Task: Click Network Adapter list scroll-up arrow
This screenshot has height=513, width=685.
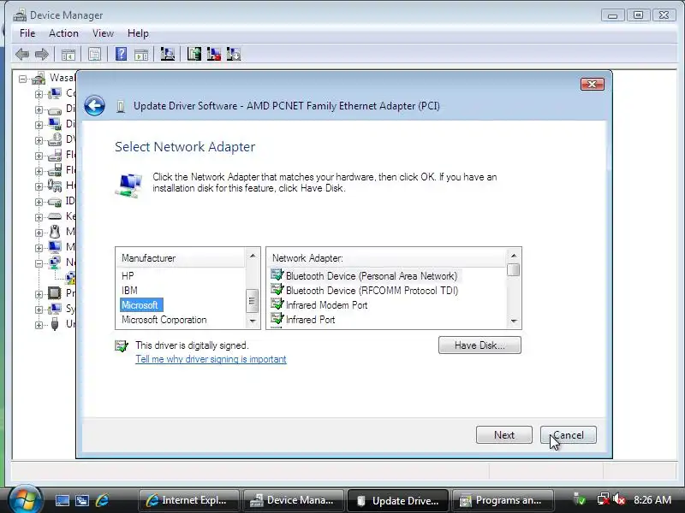Action: pos(514,256)
